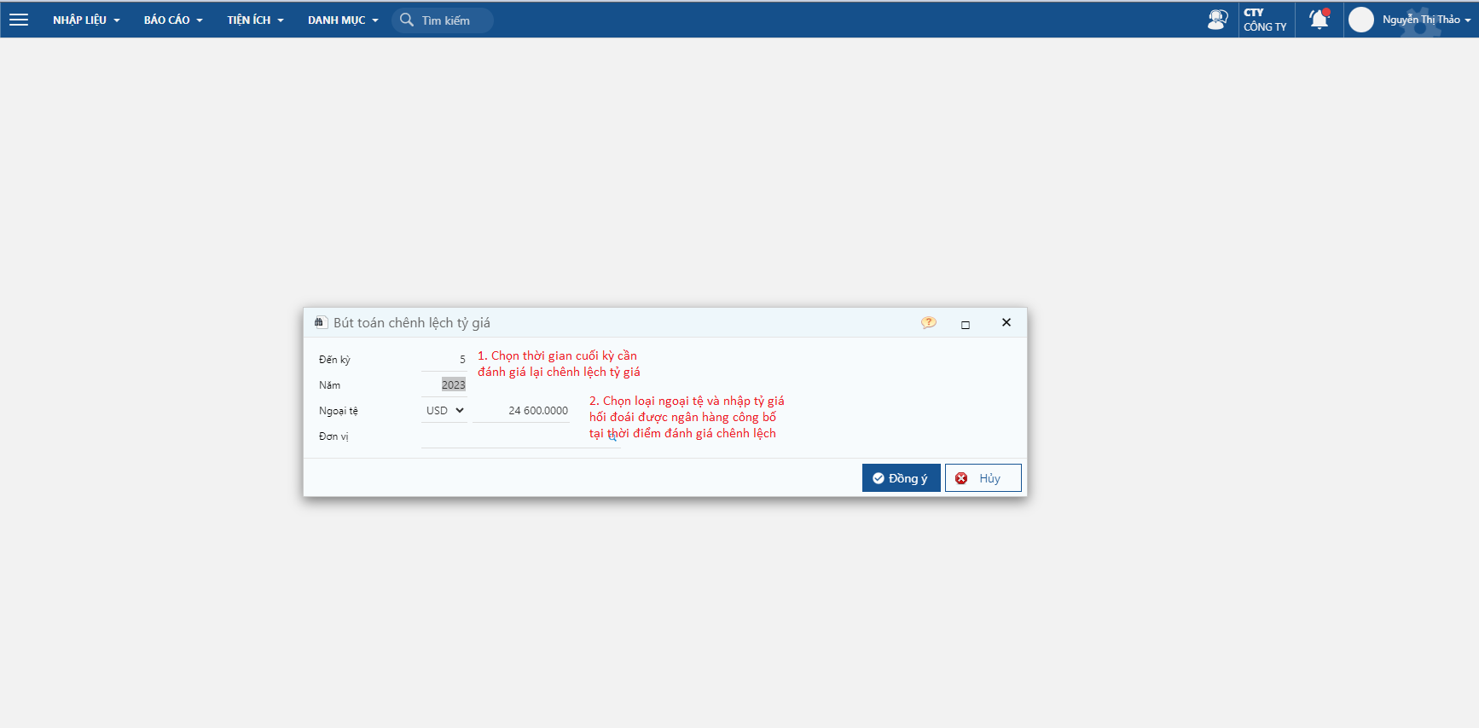Click the customer support headset icon

coord(1217,20)
